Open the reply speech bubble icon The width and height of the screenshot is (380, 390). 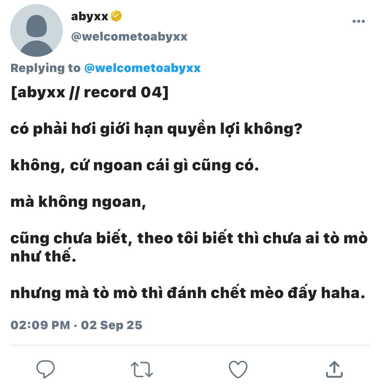pos(46,369)
